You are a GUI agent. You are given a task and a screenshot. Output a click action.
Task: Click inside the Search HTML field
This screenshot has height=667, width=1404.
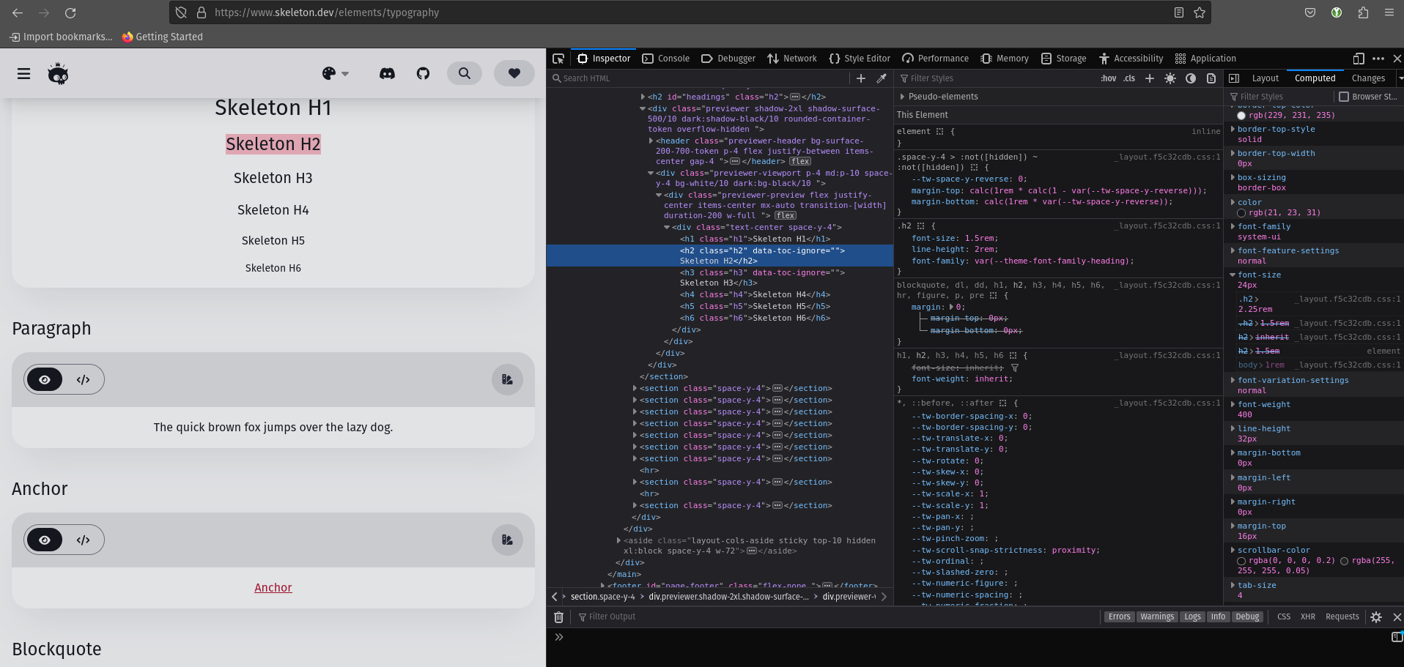(x=659, y=78)
